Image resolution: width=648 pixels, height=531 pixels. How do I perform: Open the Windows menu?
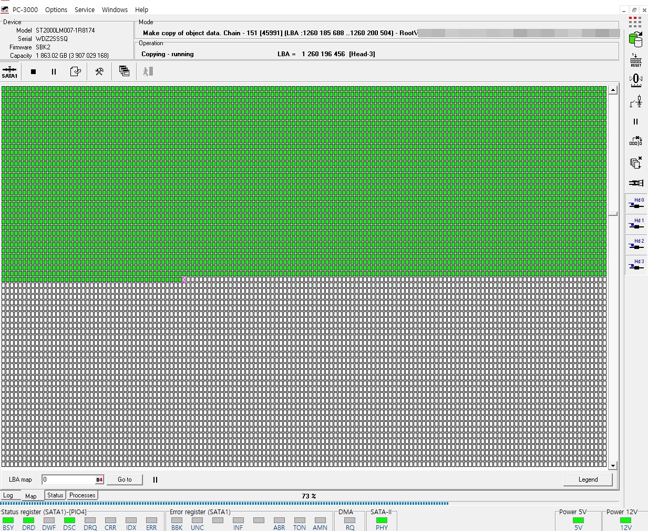115,9
